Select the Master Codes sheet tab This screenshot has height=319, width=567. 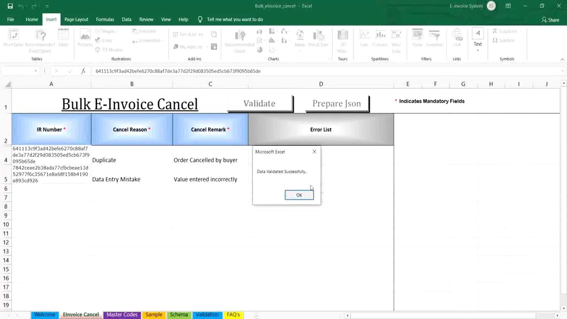[x=122, y=315]
